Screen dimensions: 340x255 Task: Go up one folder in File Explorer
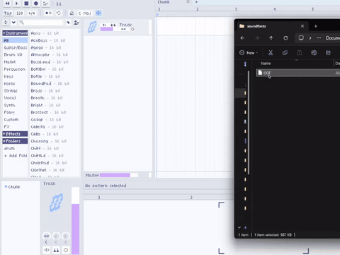click(271, 38)
